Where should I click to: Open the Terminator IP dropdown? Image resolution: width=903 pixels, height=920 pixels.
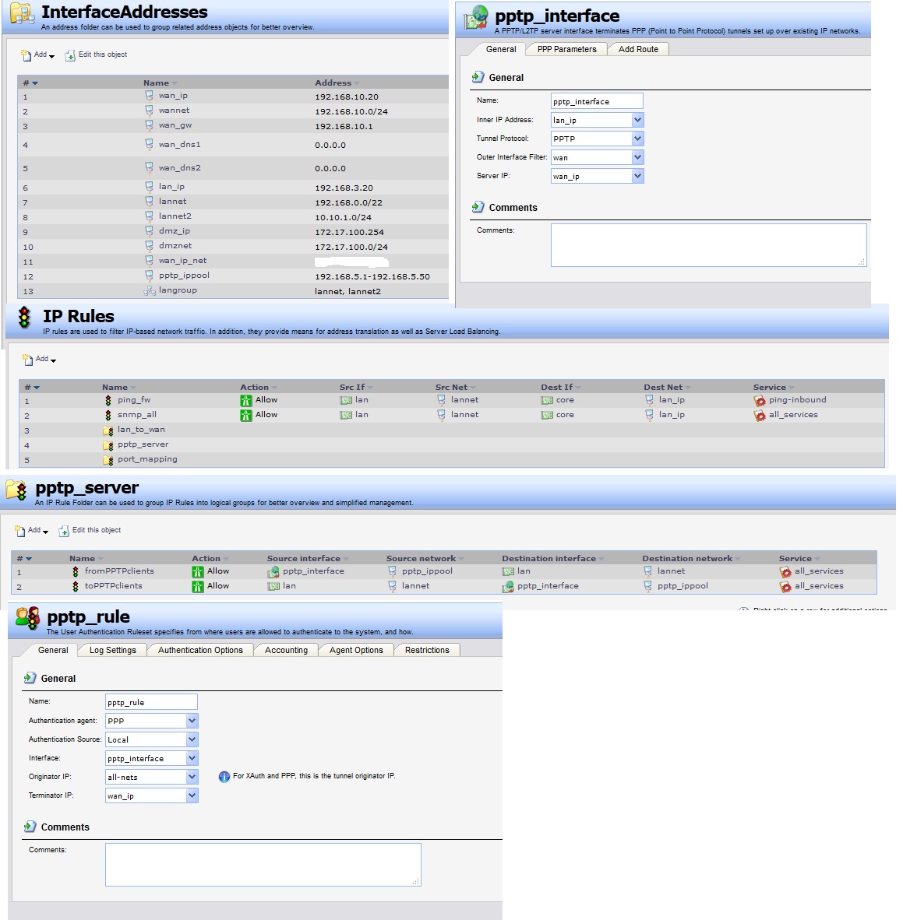click(x=192, y=795)
